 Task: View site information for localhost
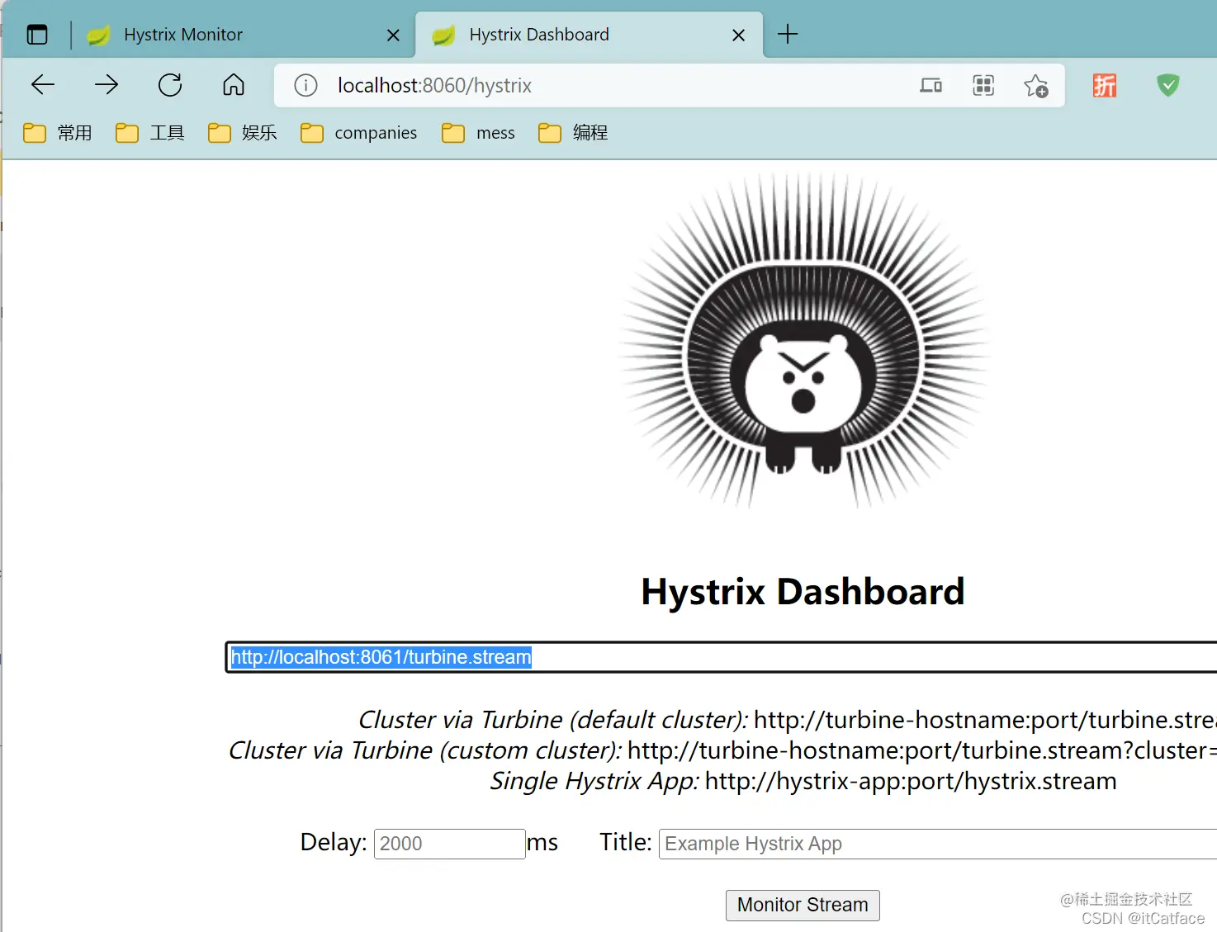(x=305, y=85)
